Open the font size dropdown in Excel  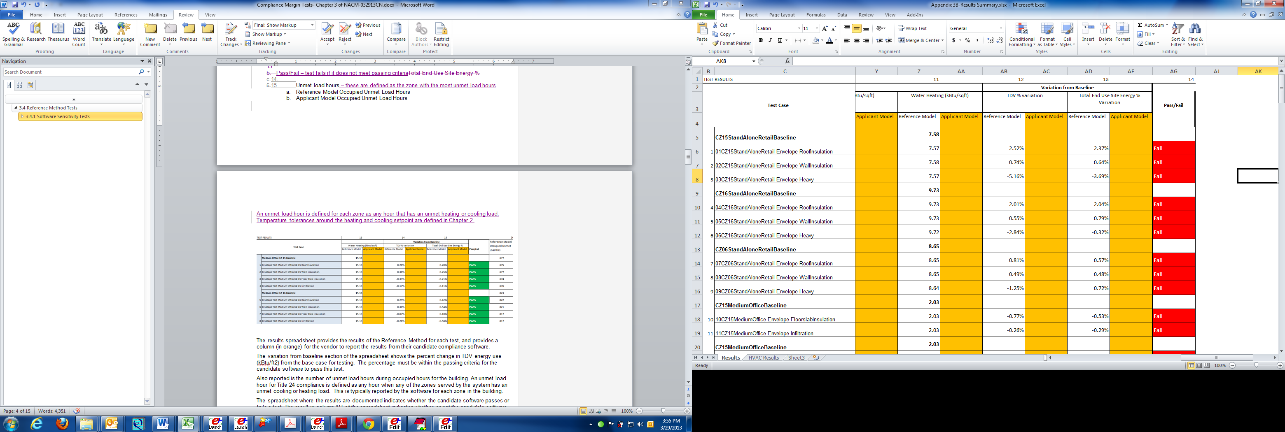point(817,28)
